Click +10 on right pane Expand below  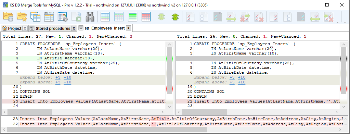241,77
